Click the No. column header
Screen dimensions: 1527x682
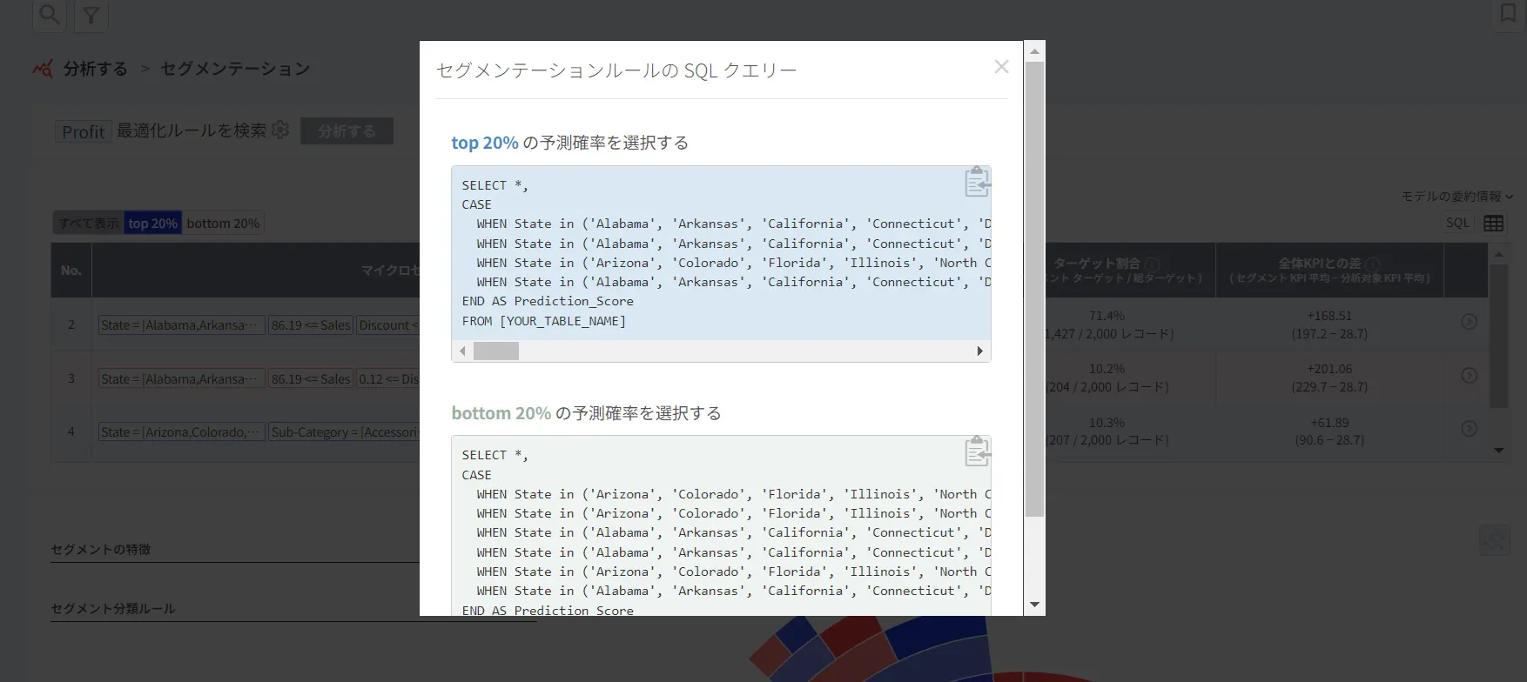pyautogui.click(x=71, y=271)
